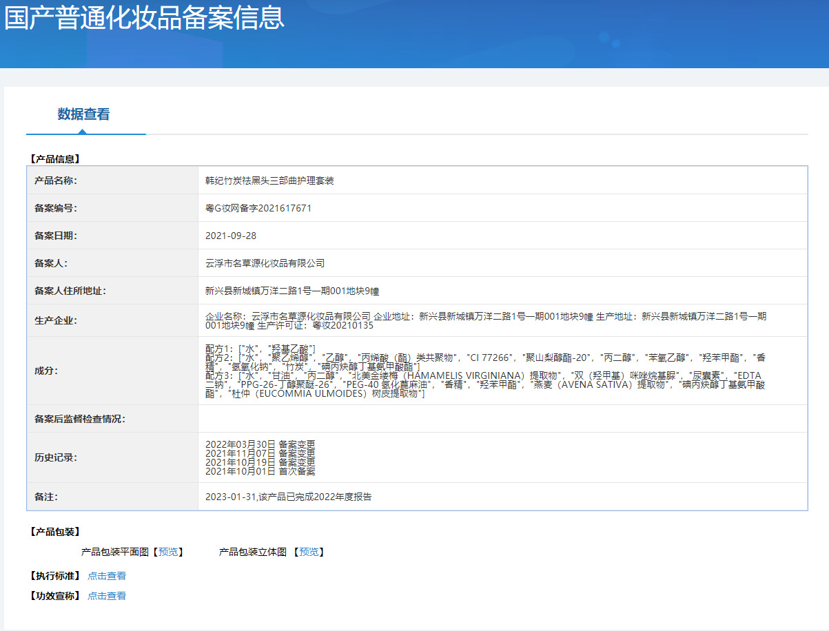Select filing number 粤G妆网备字2021617671
The width and height of the screenshot is (829, 631).
(258, 208)
